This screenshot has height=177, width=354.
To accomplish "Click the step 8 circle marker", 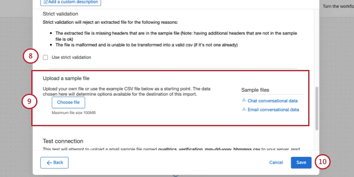I will pyautogui.click(x=30, y=57).
